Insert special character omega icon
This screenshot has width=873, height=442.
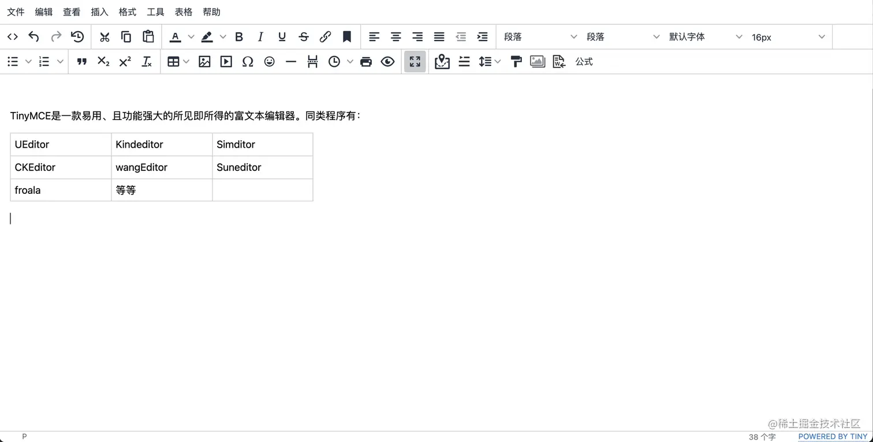248,62
